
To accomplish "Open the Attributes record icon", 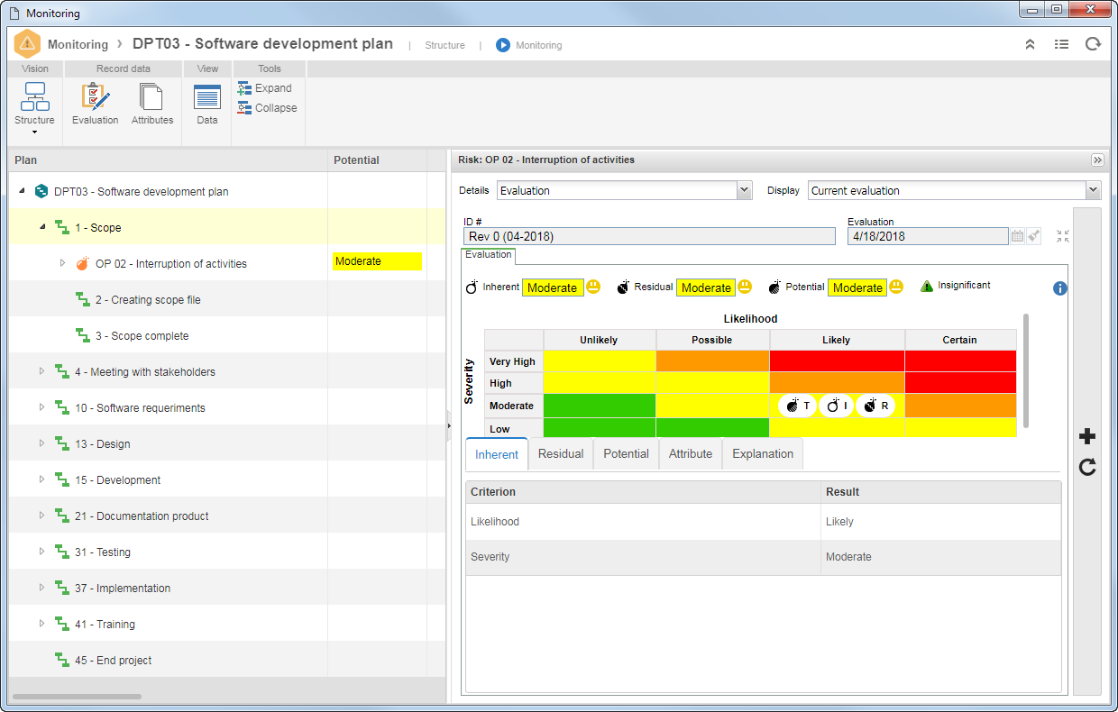I will coord(151,103).
